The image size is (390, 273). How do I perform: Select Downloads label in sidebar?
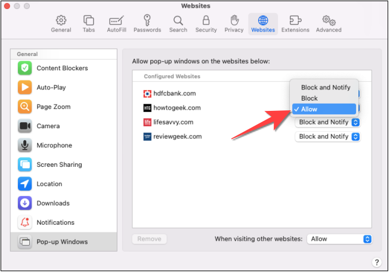(53, 203)
